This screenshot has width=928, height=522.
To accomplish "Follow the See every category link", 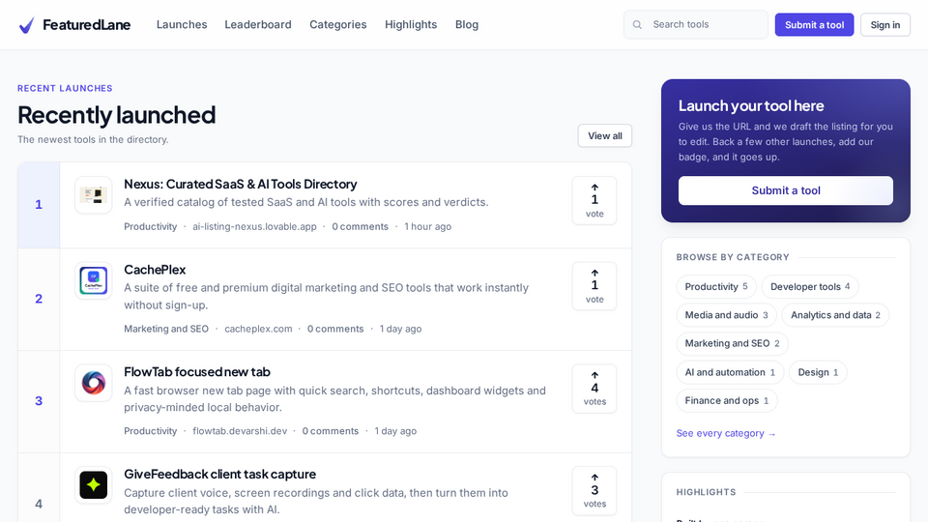I will [726, 433].
